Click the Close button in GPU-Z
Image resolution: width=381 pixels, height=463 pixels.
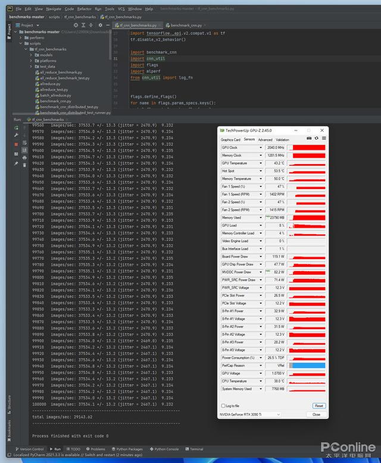tap(316, 415)
